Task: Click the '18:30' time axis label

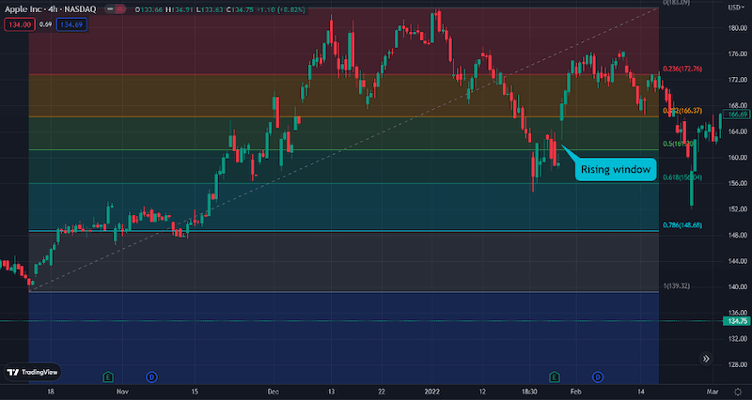Action: (529, 392)
